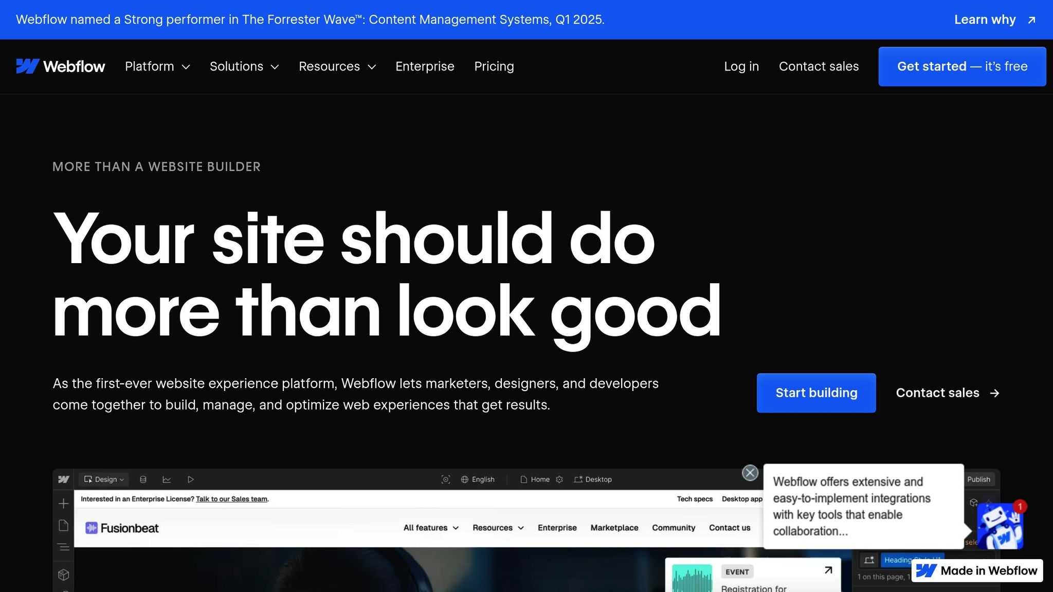
Task: Click the Add elements plus icon
Action: (x=63, y=504)
